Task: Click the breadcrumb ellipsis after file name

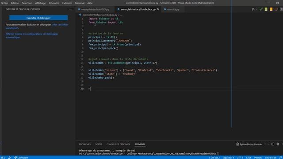Action: pyautogui.click(x=121, y=15)
